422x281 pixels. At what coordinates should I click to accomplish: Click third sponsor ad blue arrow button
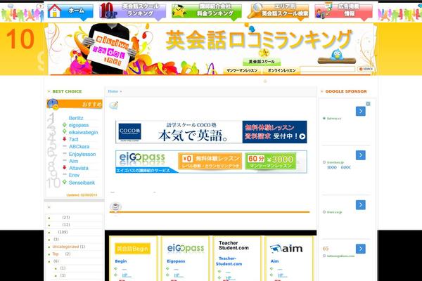tap(361, 205)
